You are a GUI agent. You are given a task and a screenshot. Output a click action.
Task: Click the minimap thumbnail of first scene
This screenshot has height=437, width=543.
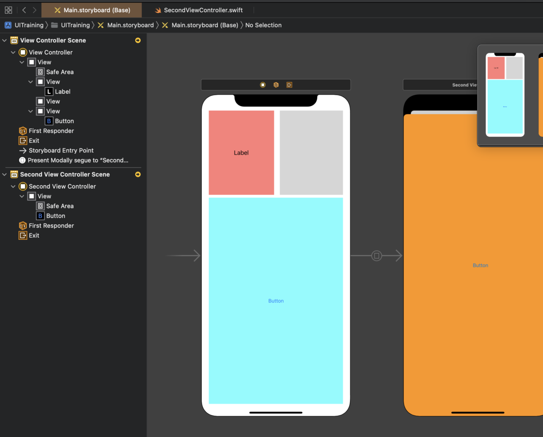pyautogui.click(x=505, y=95)
